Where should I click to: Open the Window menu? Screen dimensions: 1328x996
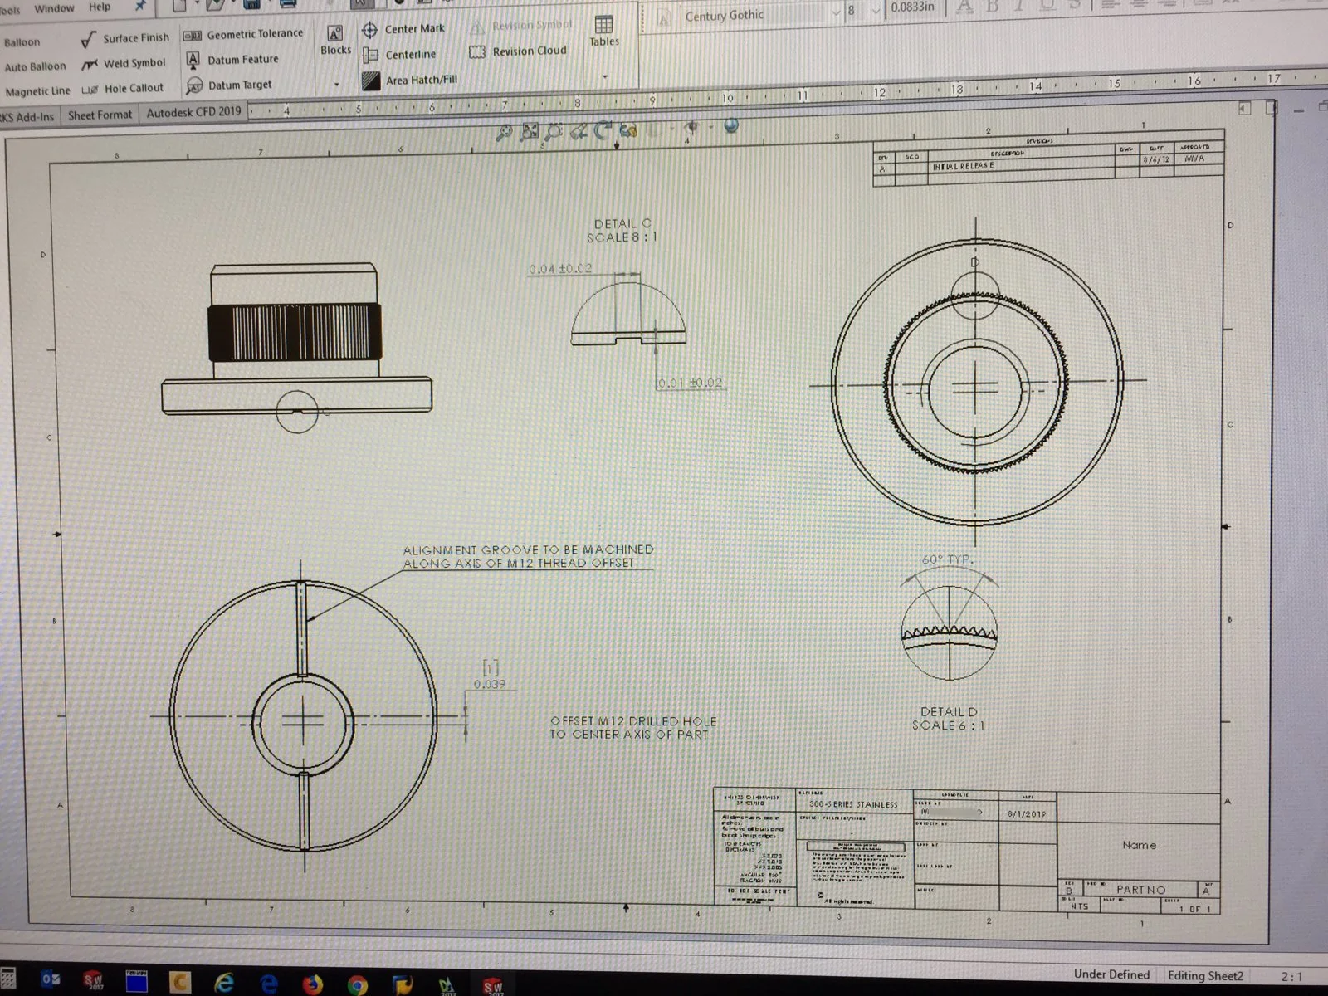pos(54,8)
